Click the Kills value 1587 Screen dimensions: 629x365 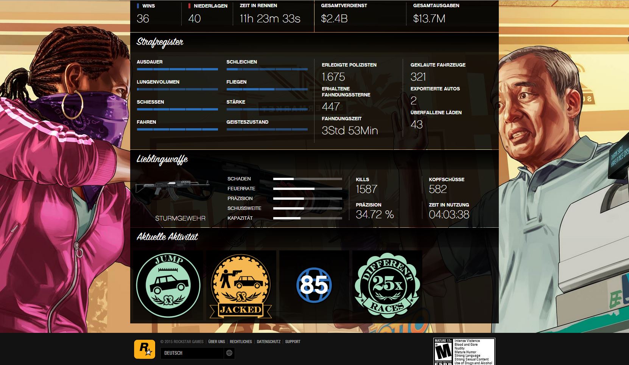point(366,189)
